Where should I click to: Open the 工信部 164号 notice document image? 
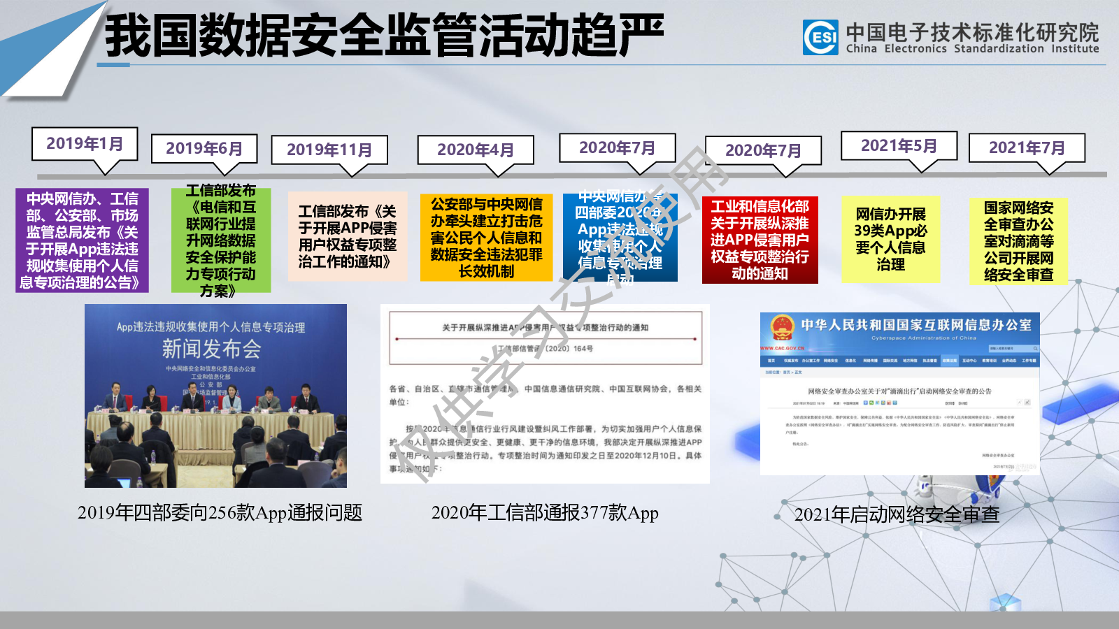point(545,393)
